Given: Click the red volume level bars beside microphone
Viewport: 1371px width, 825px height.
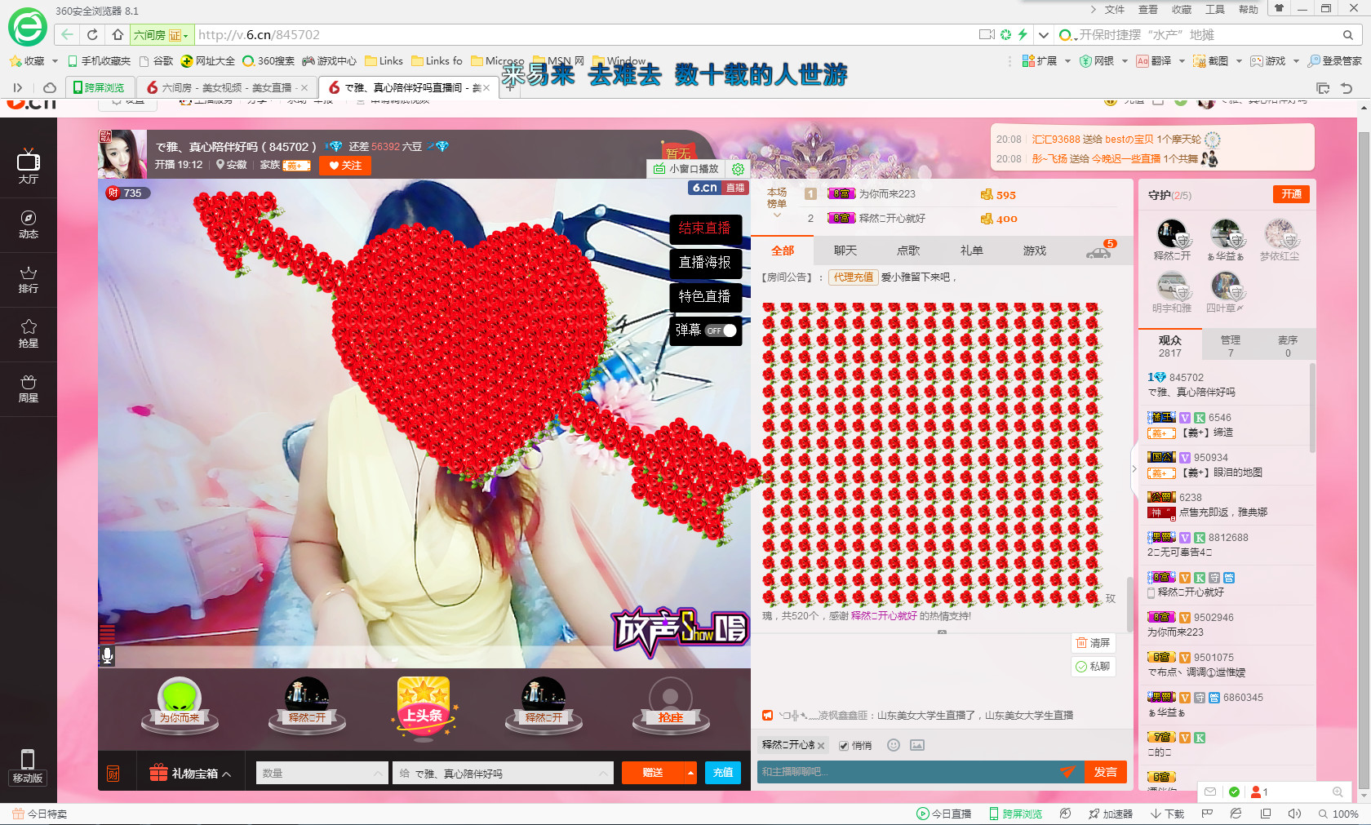Looking at the screenshot, I should (107, 633).
